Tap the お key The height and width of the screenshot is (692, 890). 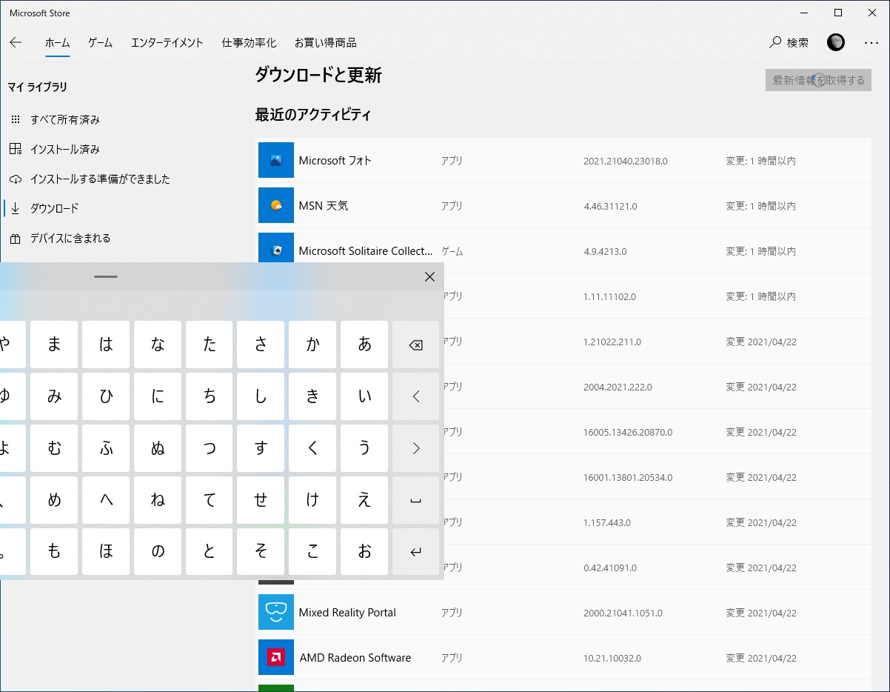click(364, 552)
